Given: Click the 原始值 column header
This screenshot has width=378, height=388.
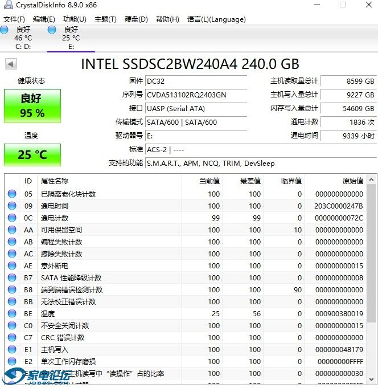Looking at the screenshot, I should click(335, 181).
